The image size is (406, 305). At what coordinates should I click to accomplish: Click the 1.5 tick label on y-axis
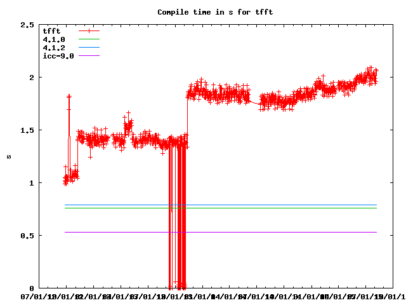(x=27, y=130)
